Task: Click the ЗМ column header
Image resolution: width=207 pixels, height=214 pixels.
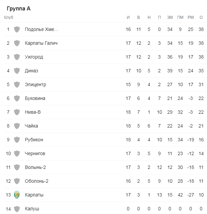Action: coord(170,17)
